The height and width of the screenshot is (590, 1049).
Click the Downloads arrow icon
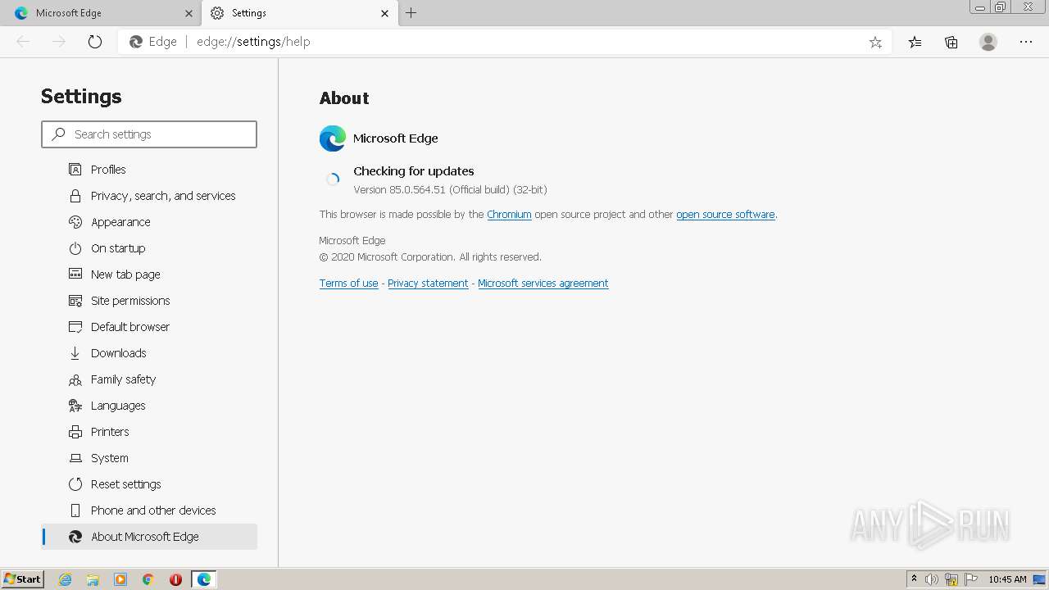(x=75, y=353)
